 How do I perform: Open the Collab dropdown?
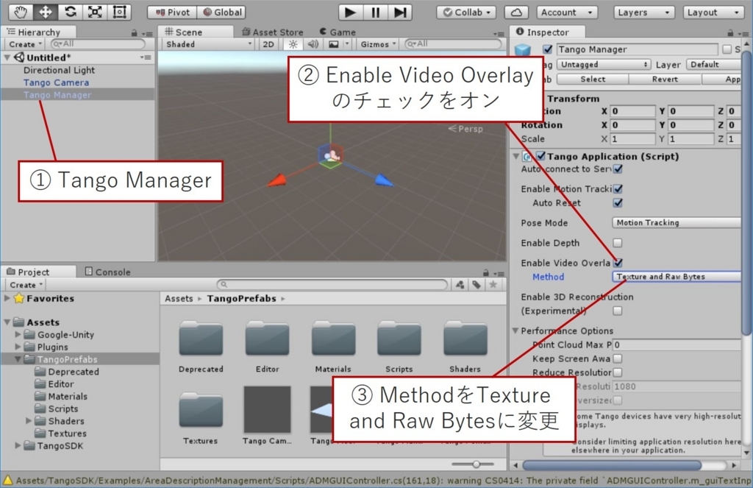point(466,12)
